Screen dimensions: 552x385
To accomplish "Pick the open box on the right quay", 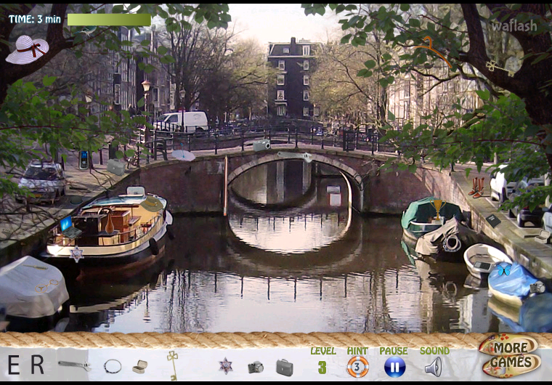I will click(542, 236).
